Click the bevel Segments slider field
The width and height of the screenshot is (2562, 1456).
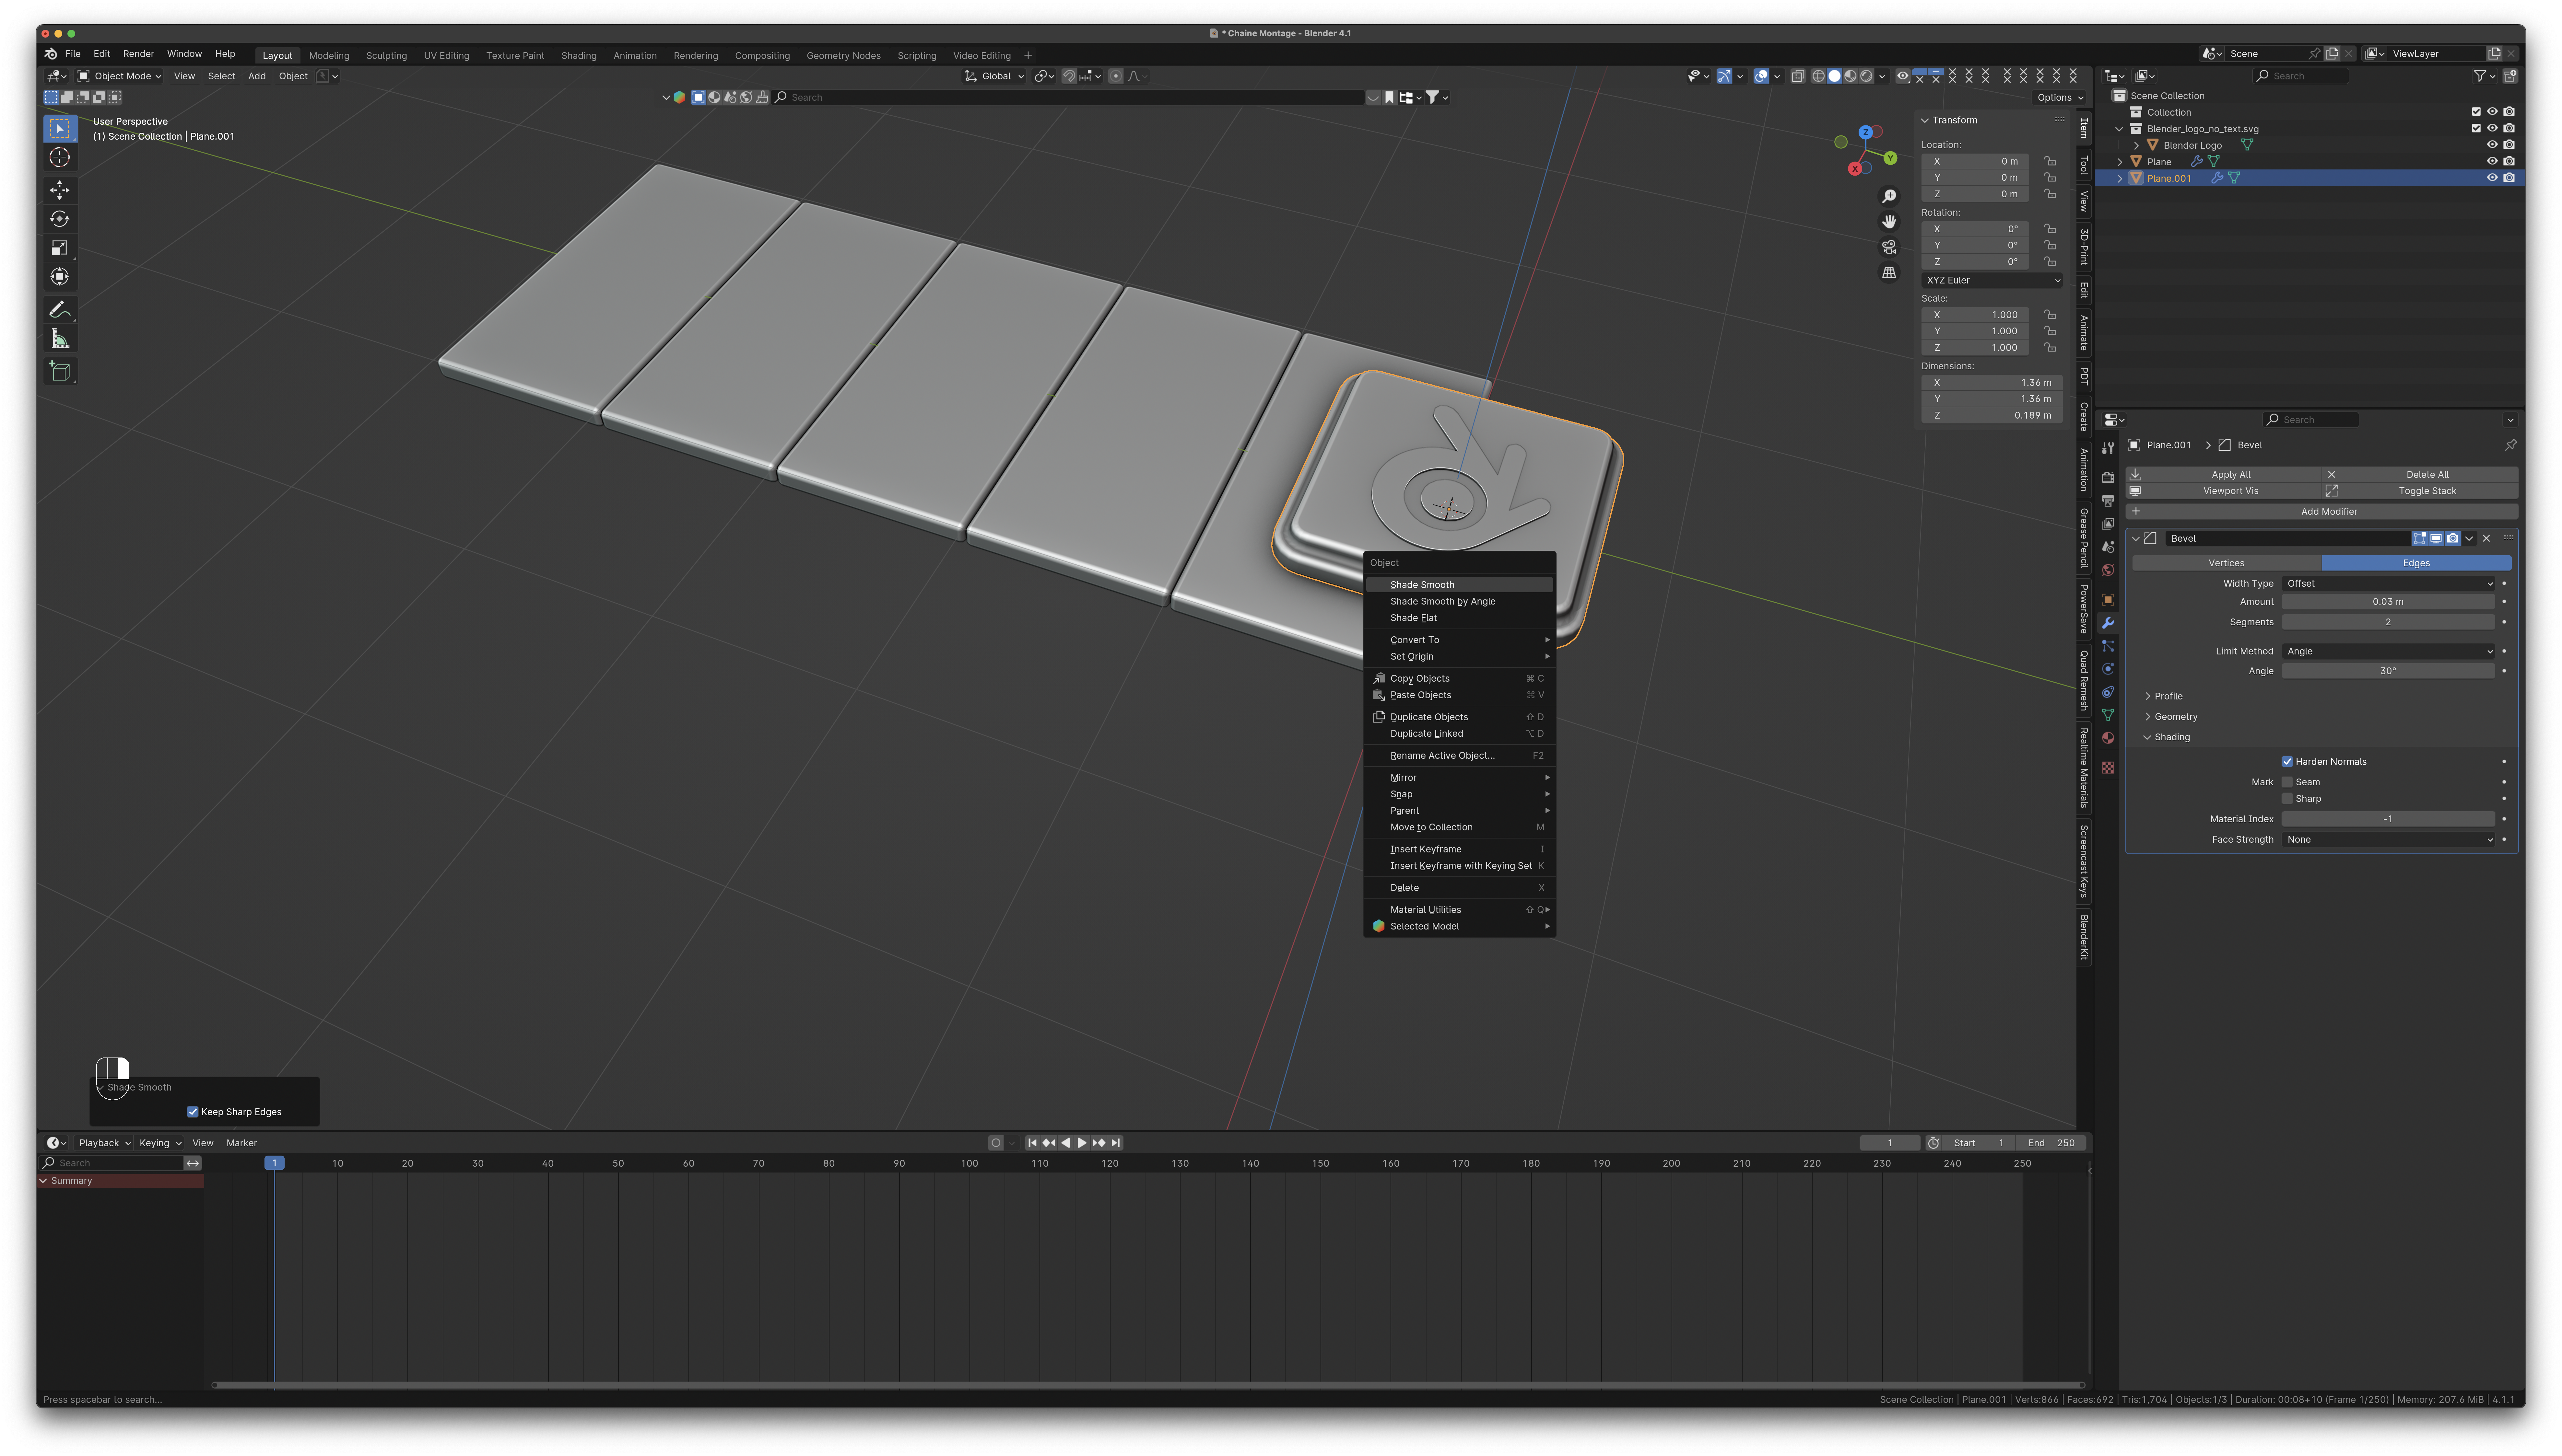tap(2388, 622)
